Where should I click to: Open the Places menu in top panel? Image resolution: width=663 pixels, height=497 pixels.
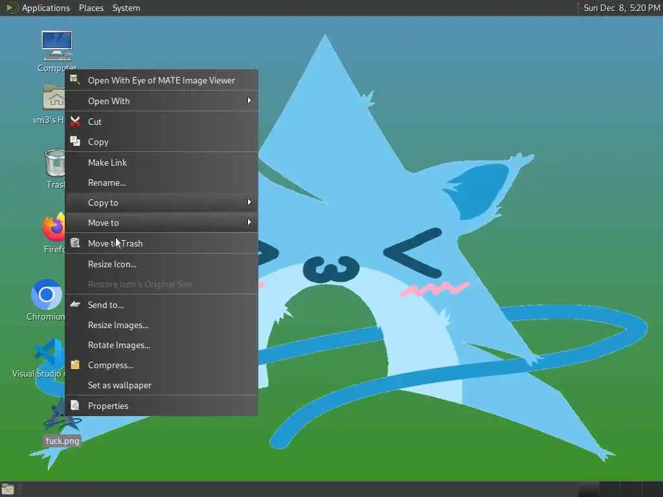coord(91,8)
